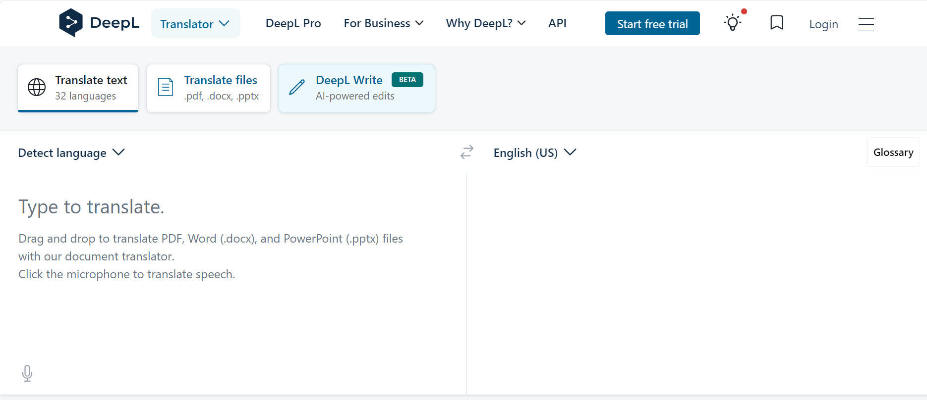The image size is (927, 400).
Task: Click the bookmark saved translations icon
Action: point(776,23)
